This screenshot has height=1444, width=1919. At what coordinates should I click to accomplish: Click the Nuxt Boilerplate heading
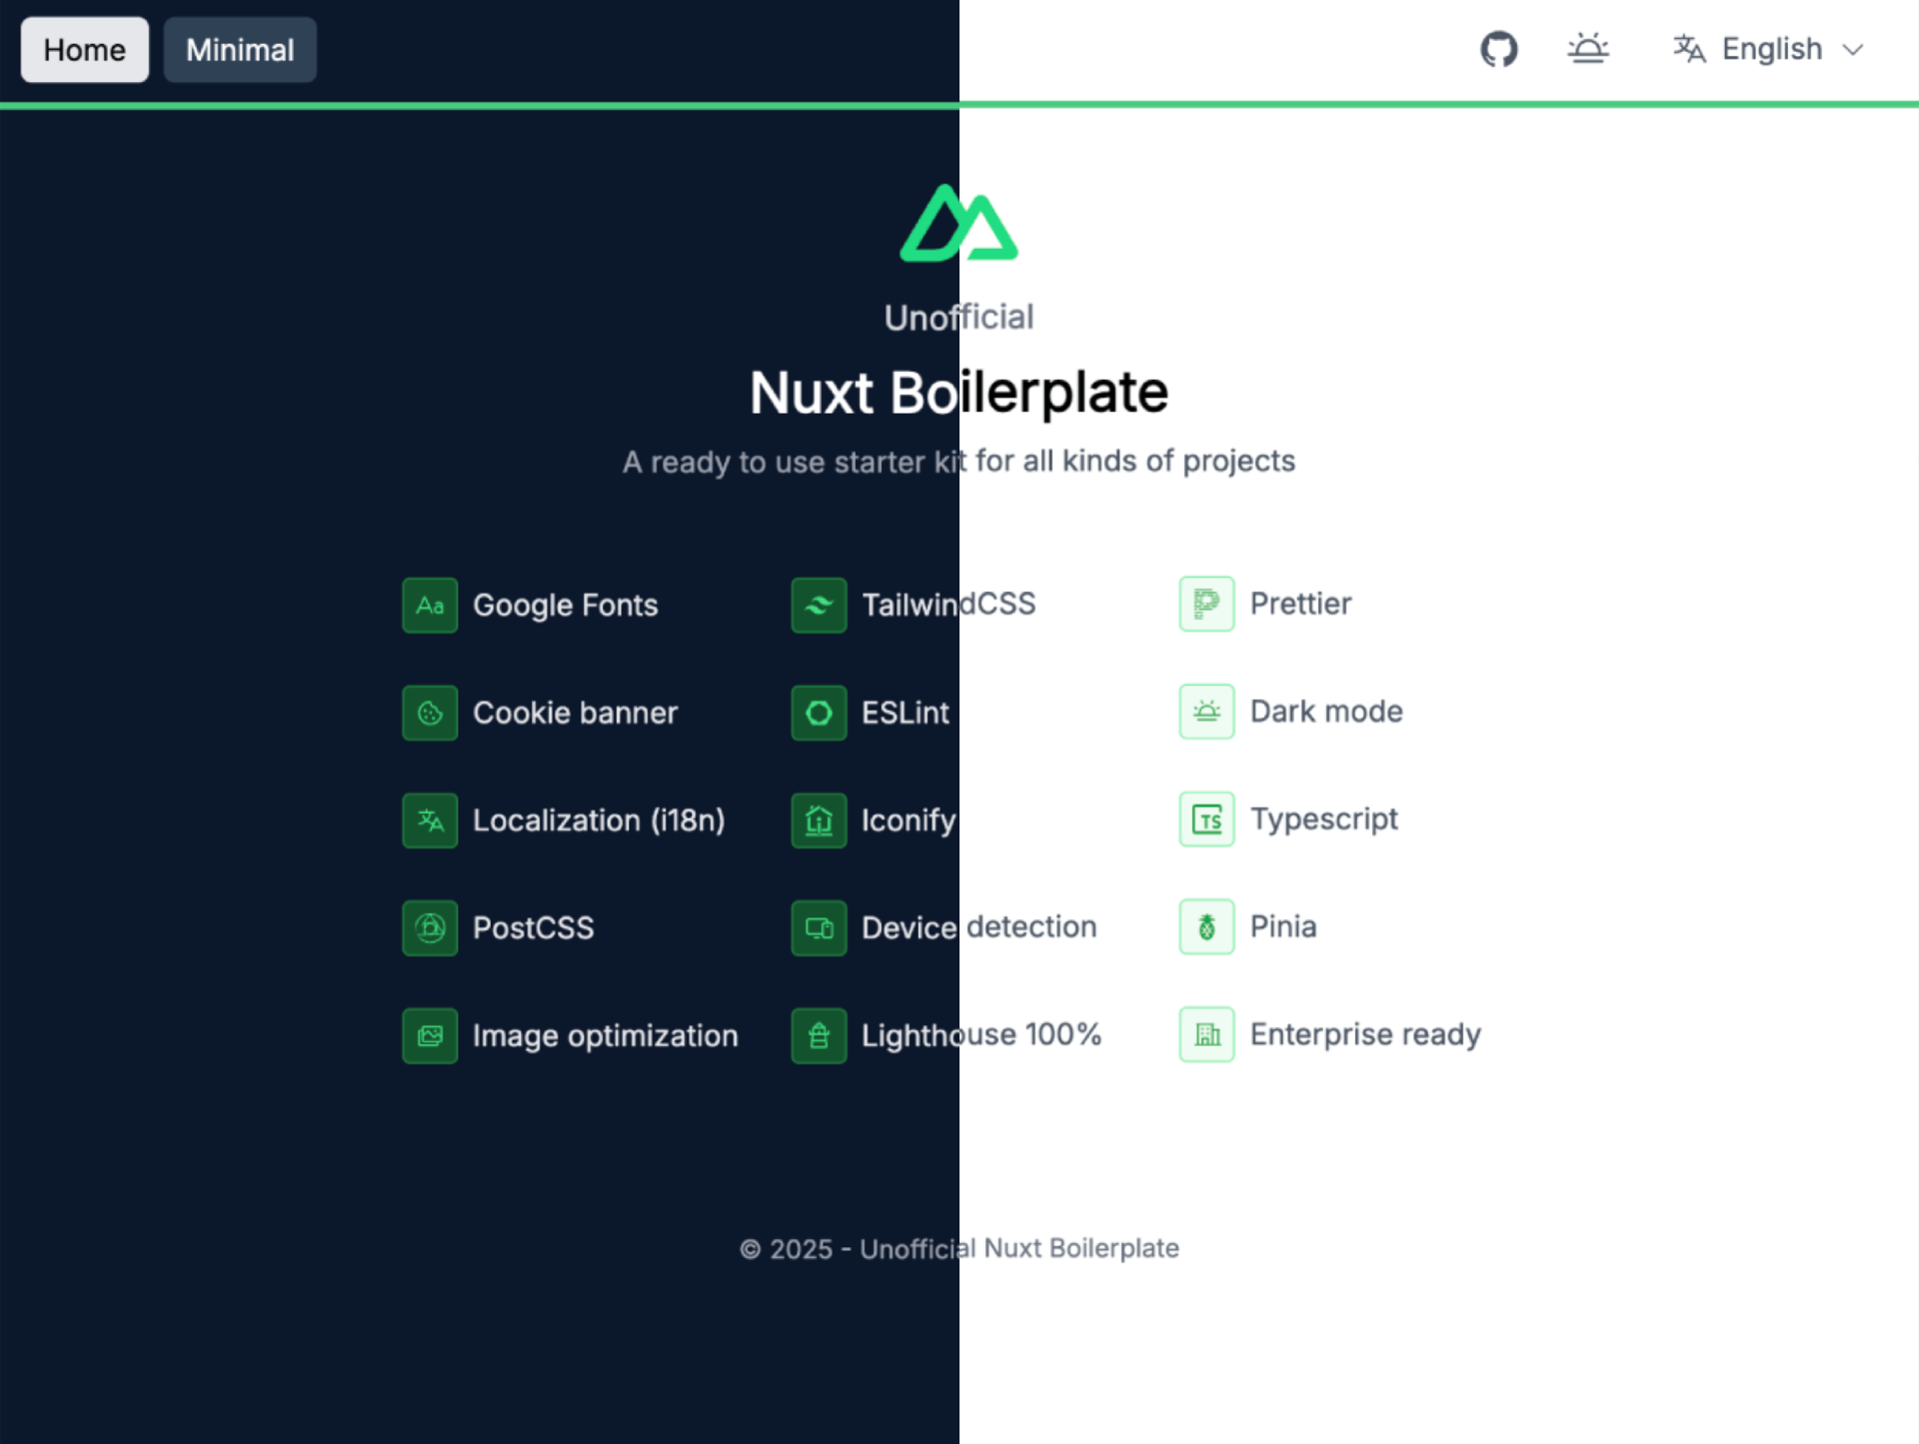click(x=959, y=392)
